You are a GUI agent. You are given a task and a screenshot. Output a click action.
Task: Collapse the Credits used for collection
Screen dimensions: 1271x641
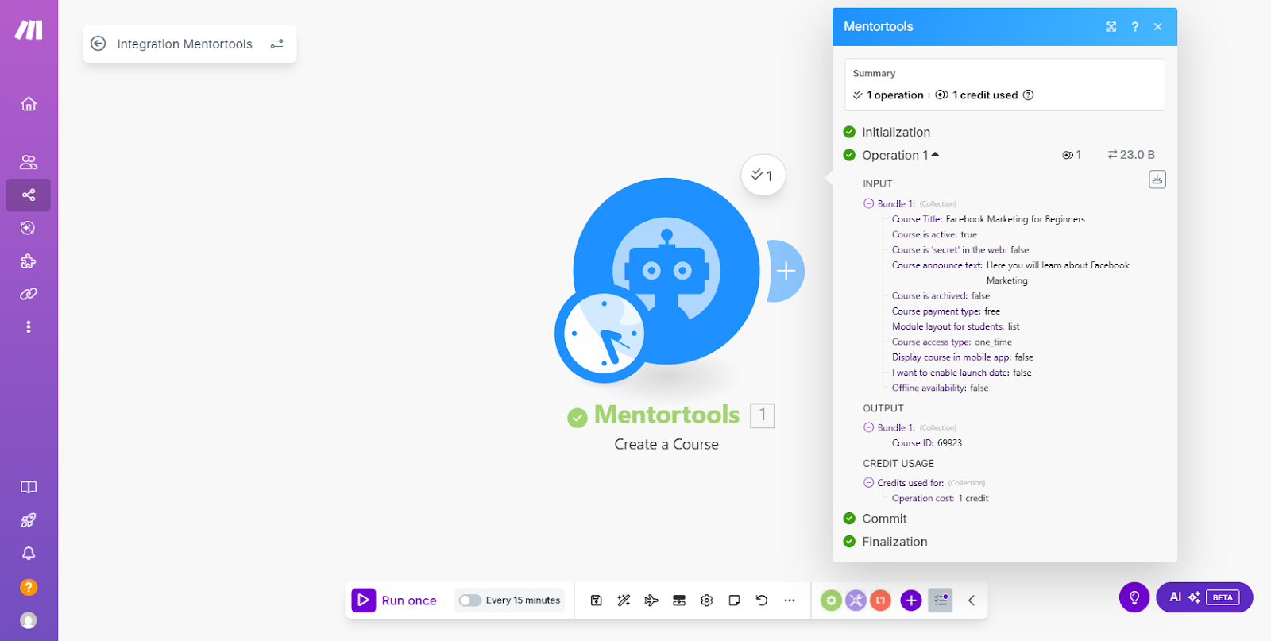coord(868,483)
